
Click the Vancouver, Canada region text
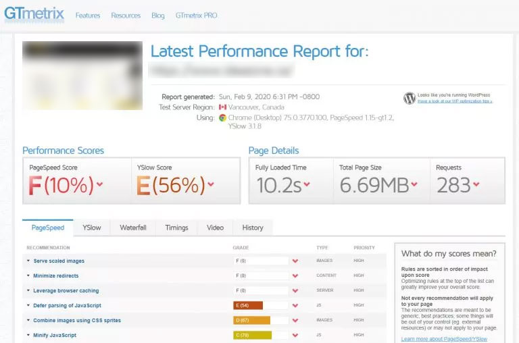[x=256, y=107]
